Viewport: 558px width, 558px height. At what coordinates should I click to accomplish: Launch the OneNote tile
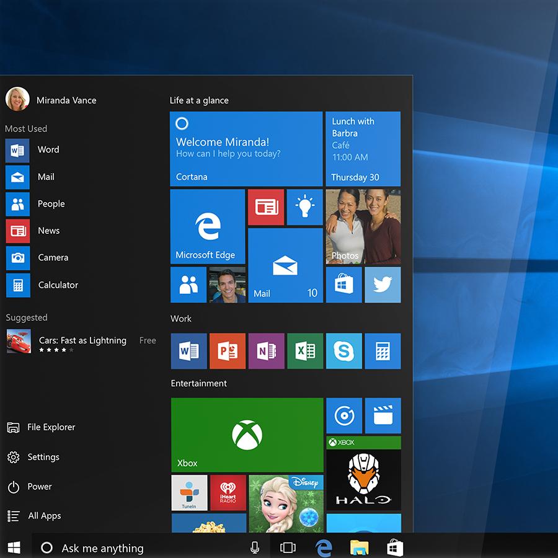point(266,352)
